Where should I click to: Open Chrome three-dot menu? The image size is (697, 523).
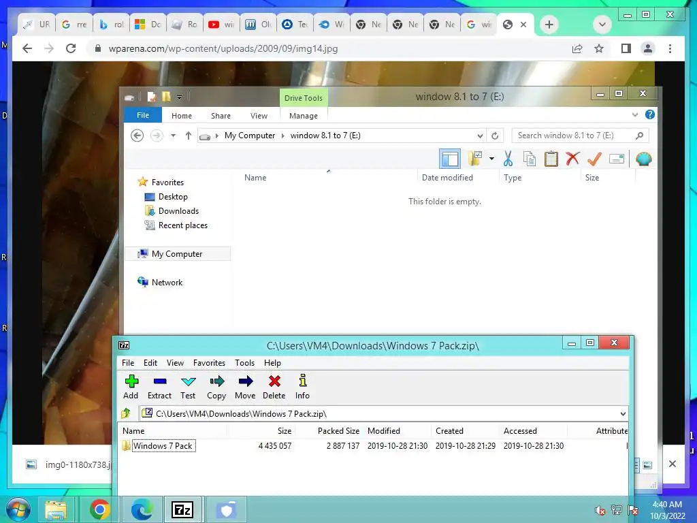coord(670,48)
